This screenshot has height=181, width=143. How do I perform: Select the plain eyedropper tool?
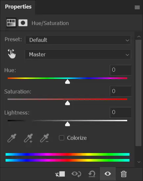[x=12, y=138]
